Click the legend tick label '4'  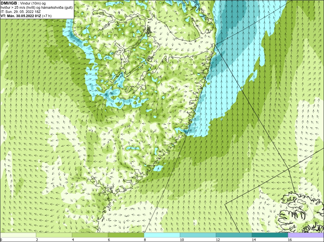point(73,240)
